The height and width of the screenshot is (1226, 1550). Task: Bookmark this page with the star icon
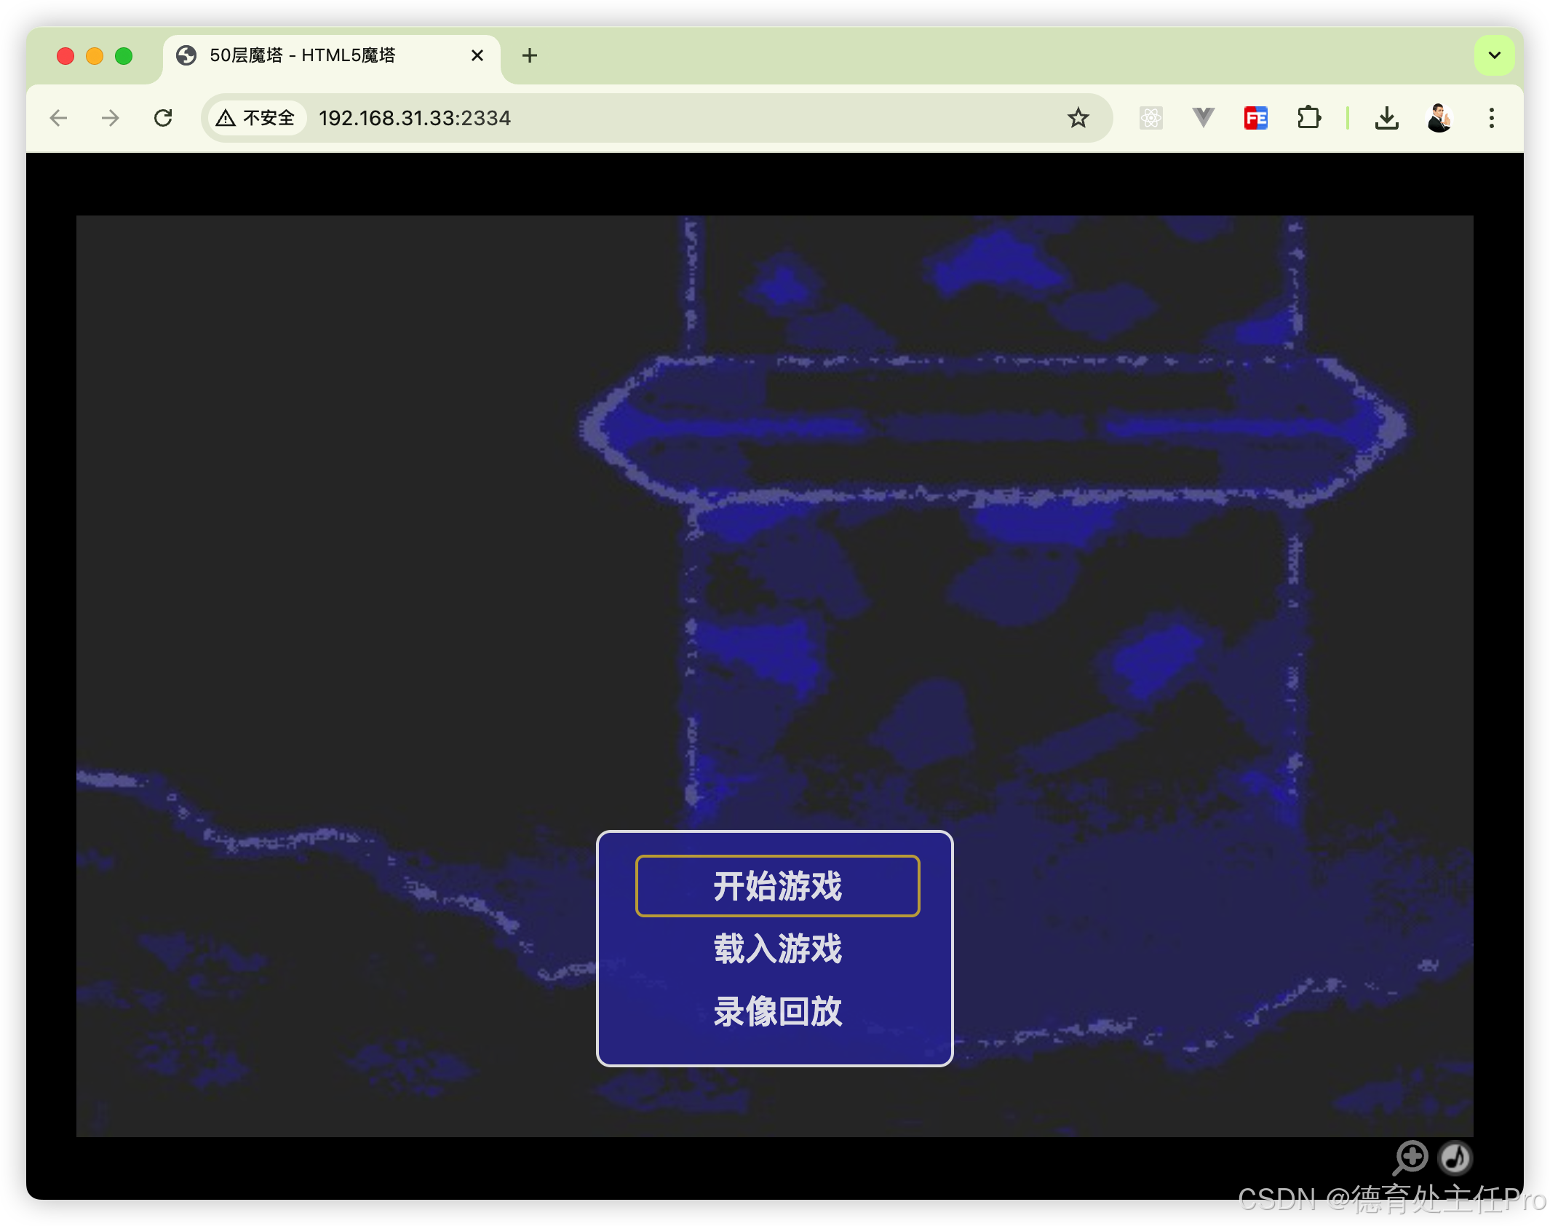point(1078,118)
